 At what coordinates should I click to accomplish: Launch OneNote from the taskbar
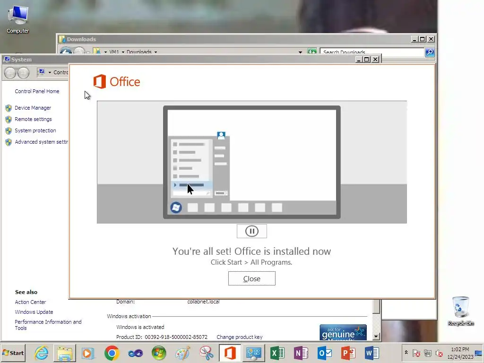301,353
